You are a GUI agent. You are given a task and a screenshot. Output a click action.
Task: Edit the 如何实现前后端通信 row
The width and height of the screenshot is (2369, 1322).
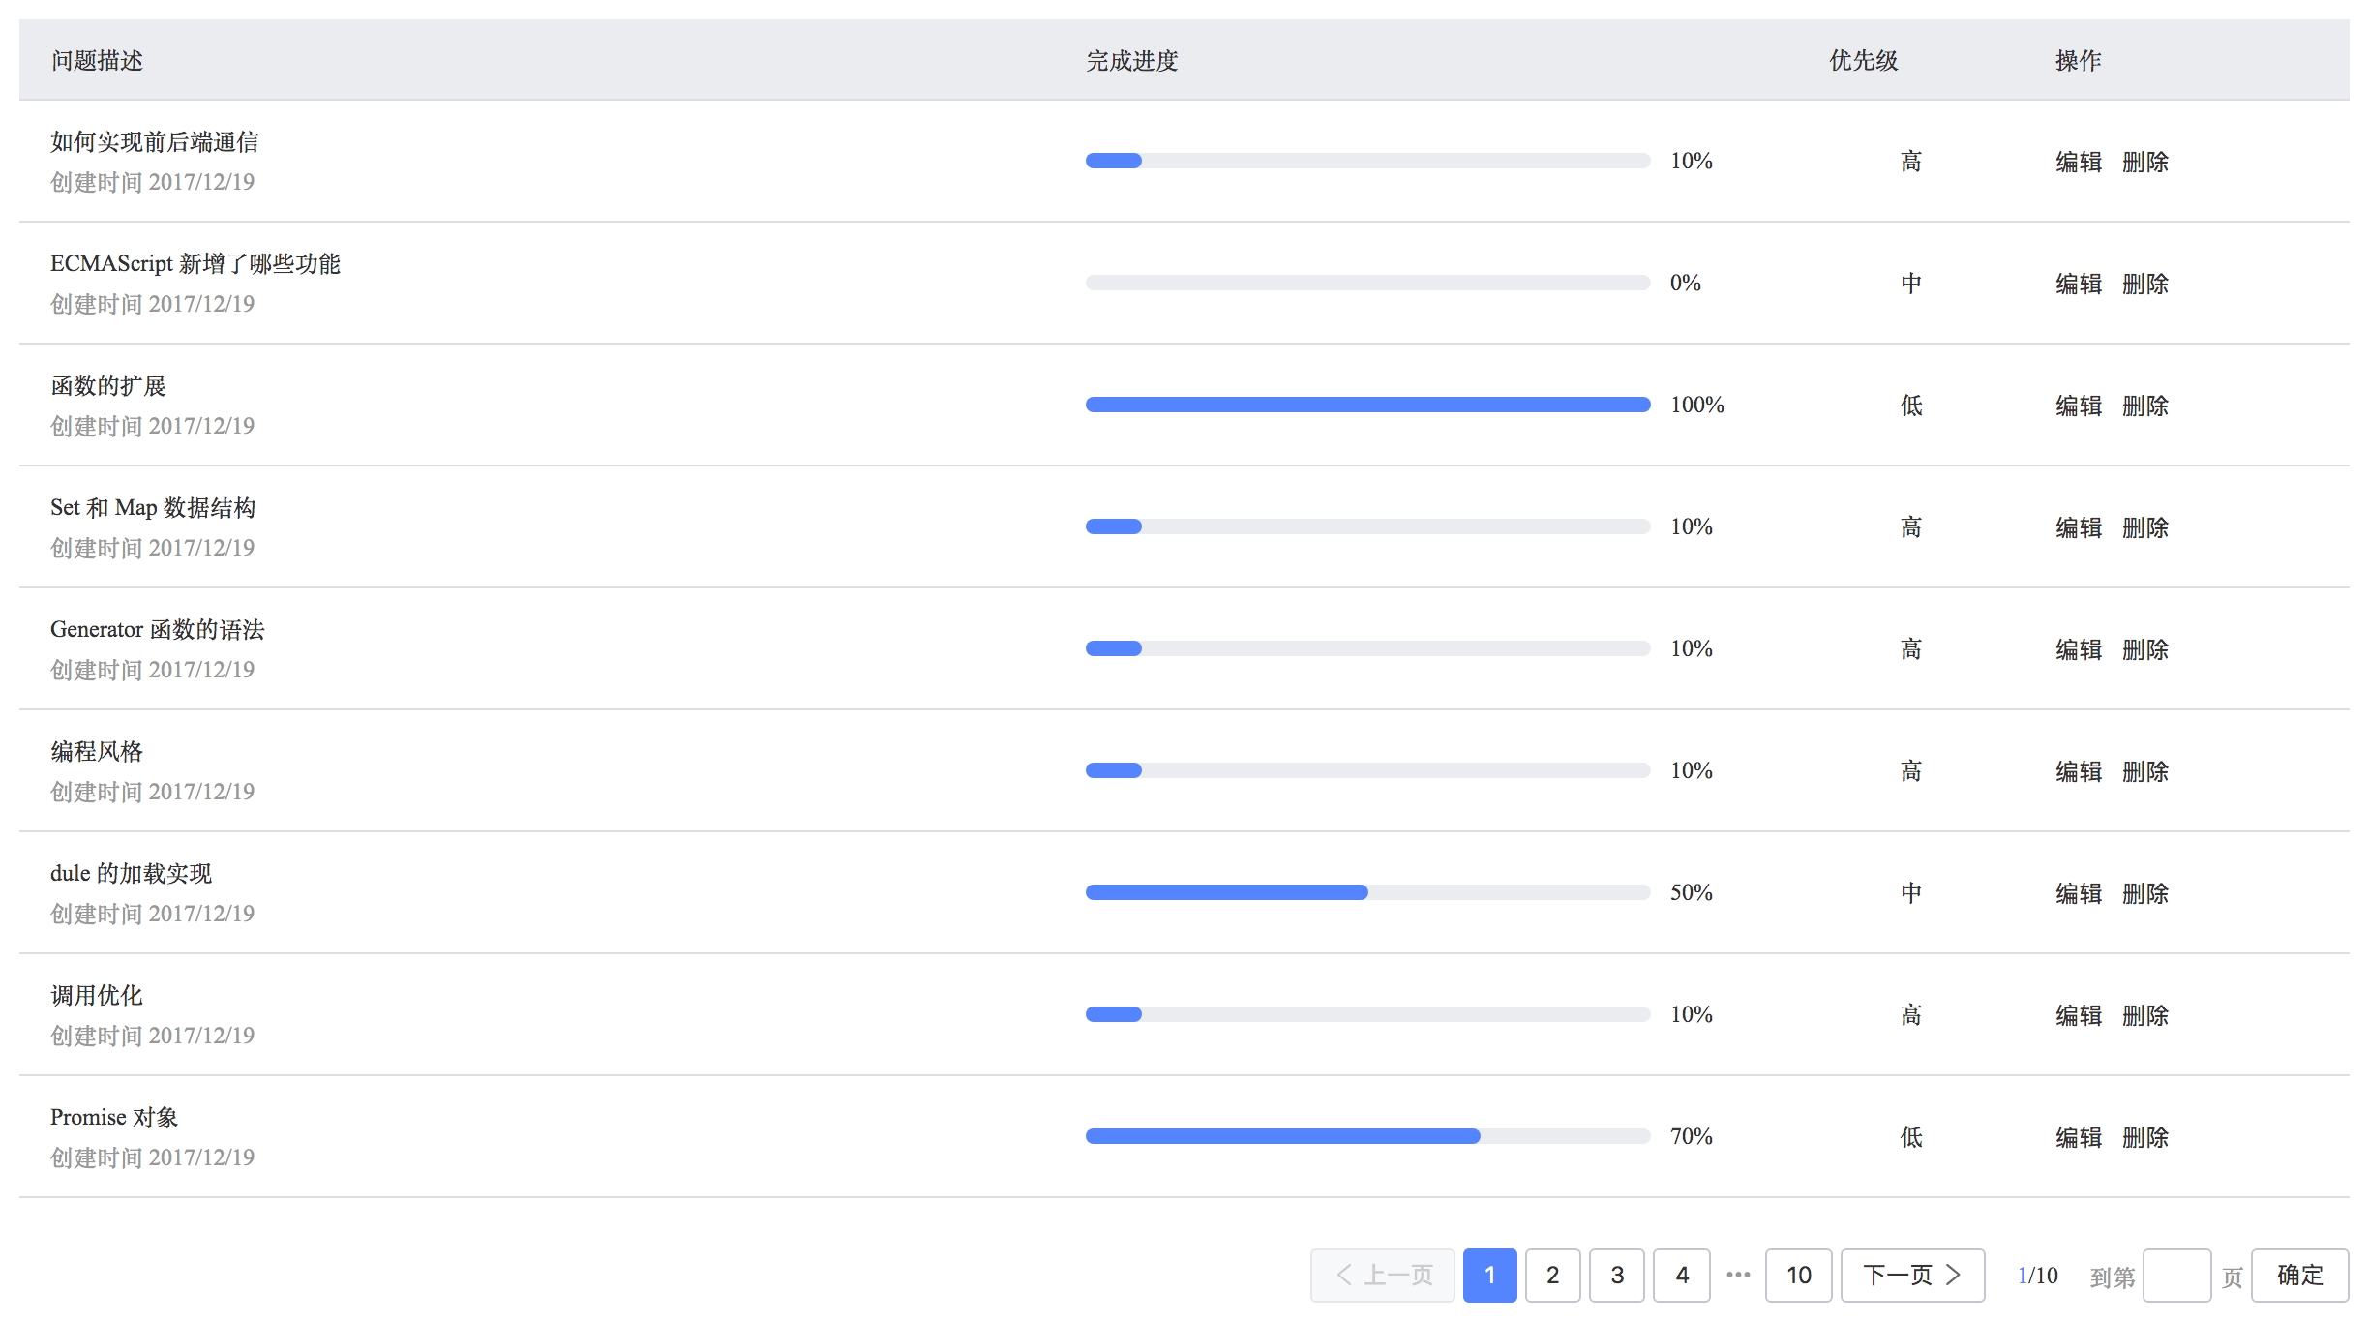tap(2079, 162)
